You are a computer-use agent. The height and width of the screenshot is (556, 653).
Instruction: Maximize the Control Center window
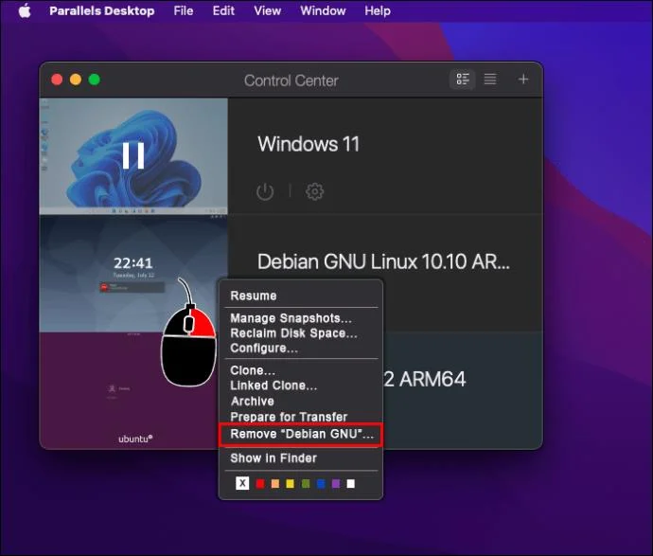[95, 80]
